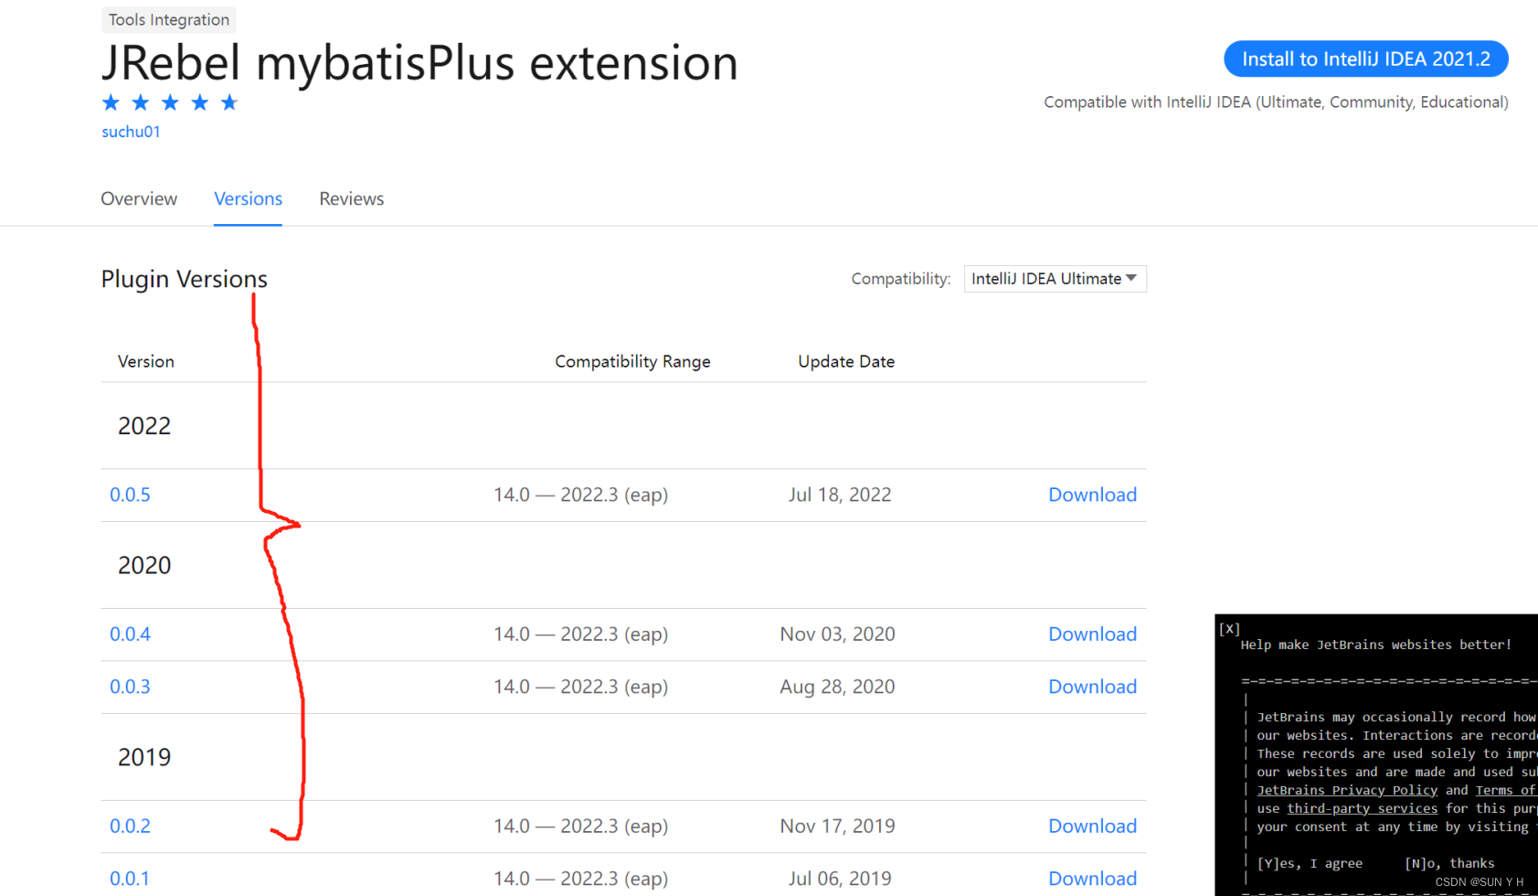Click compatibility range of version 0.0.3
This screenshot has height=896, width=1538.
click(581, 687)
